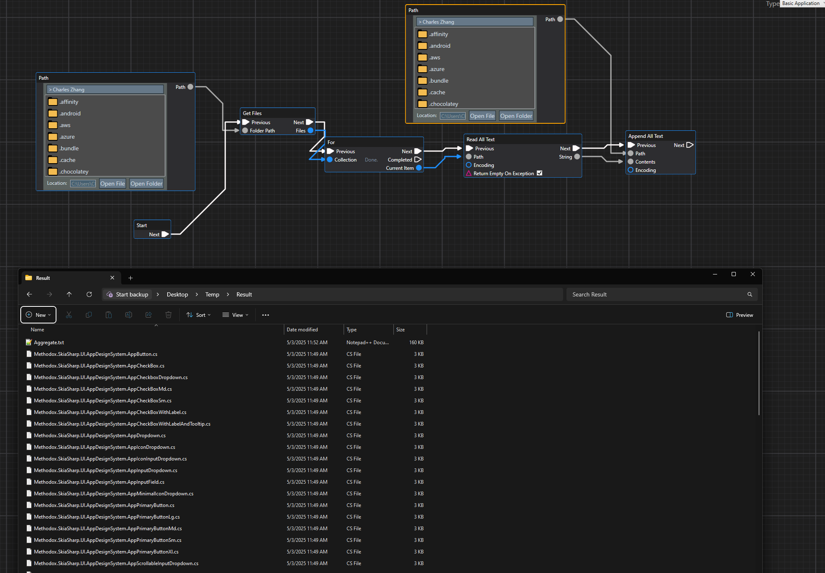Click Open File in upper Path node
Image resolution: width=825 pixels, height=573 pixels.
(482, 116)
